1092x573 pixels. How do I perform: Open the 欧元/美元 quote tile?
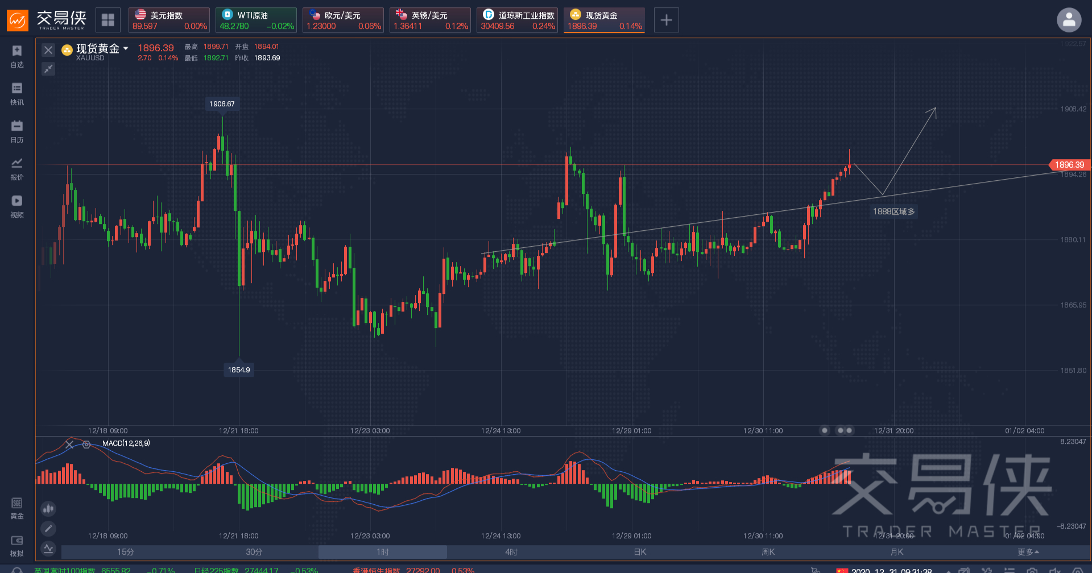pyautogui.click(x=343, y=20)
